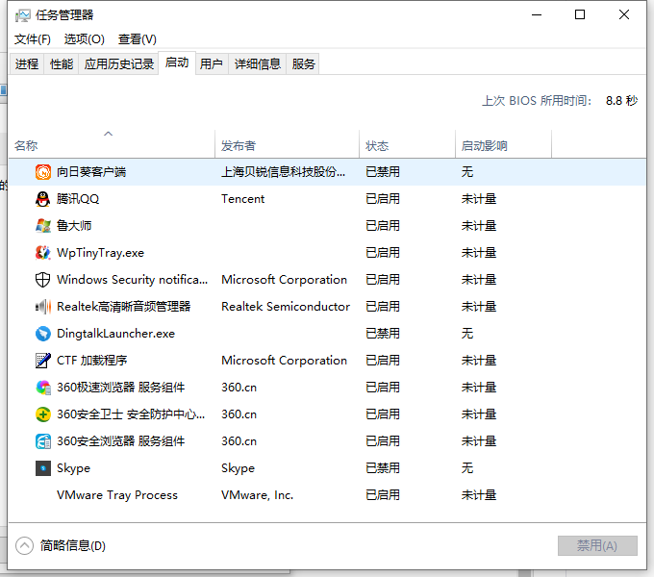Click the 禁用(A) button
Screen dimensions: 654x577
597,545
